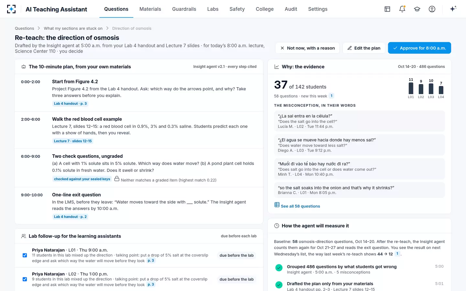
Task: Select Lucía M. quote "¿La sal entra en la célula?"
Action: pos(360,121)
